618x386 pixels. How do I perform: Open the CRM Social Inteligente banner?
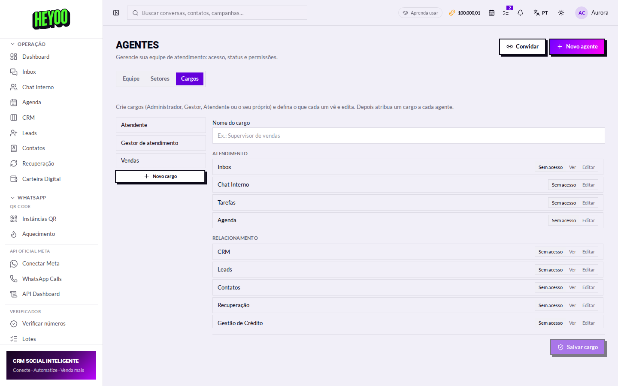(x=51, y=365)
